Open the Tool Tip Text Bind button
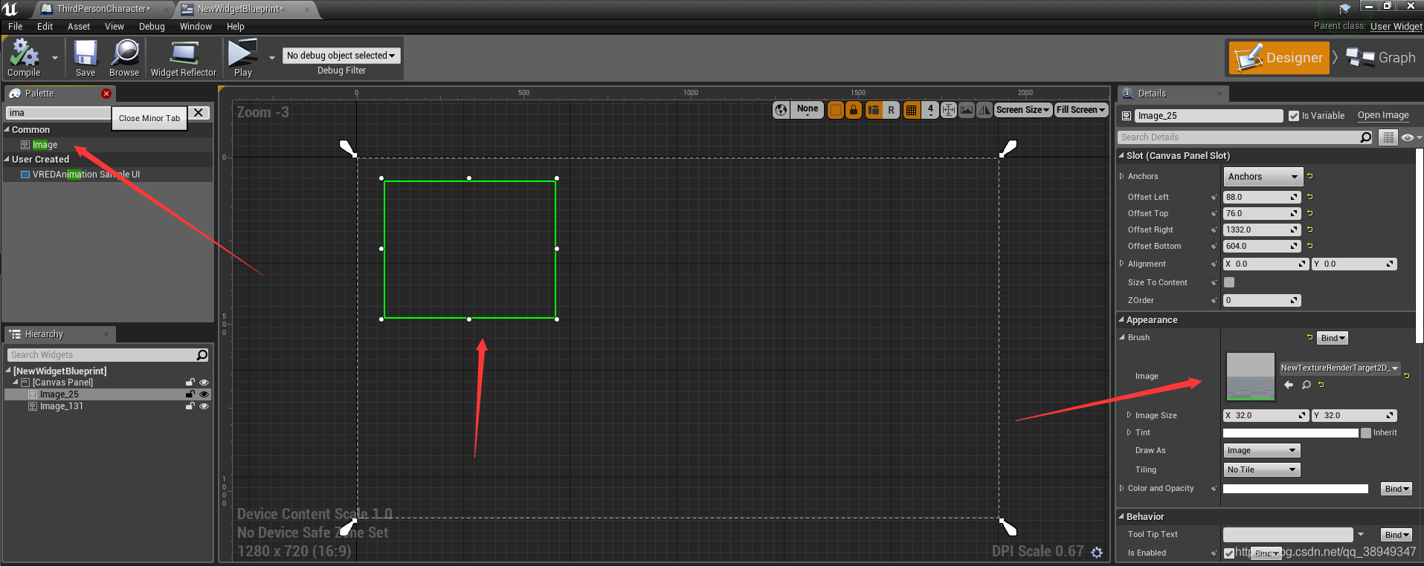 click(x=1396, y=535)
